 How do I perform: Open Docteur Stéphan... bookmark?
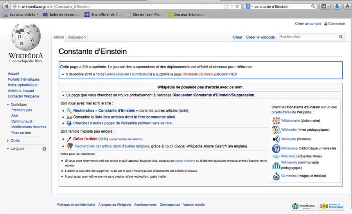(x=187, y=14)
